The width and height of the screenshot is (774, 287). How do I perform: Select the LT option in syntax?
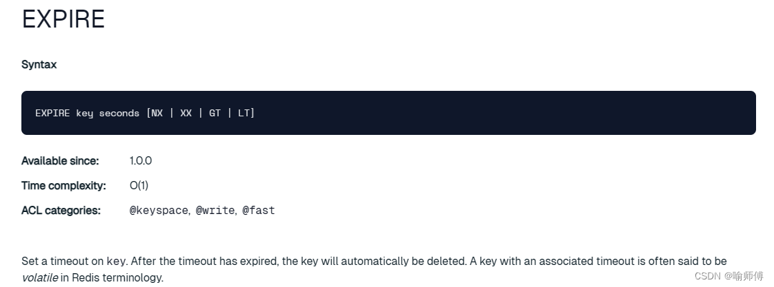click(244, 113)
